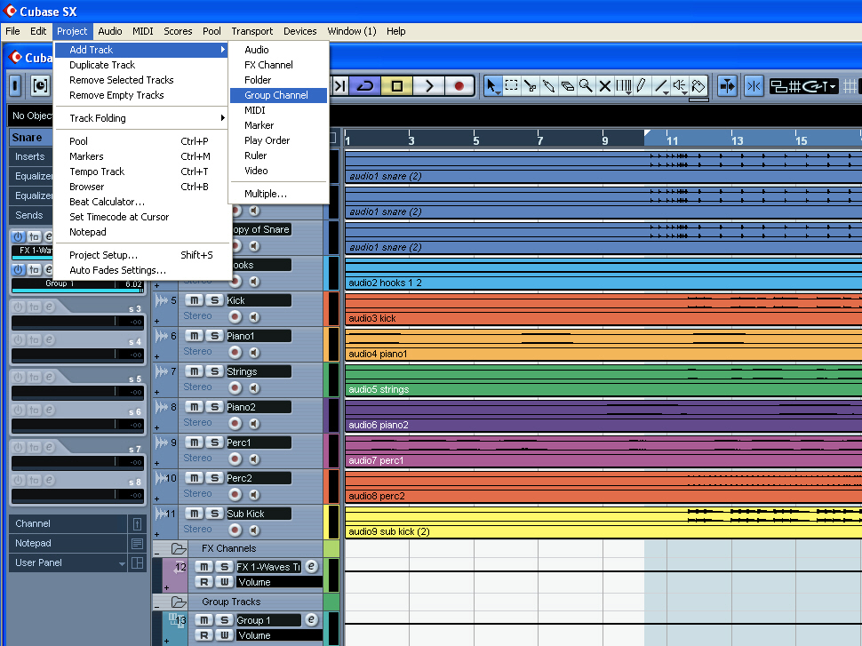Choose the Draw pencil tool
This screenshot has width=862, height=646.
pos(642,86)
